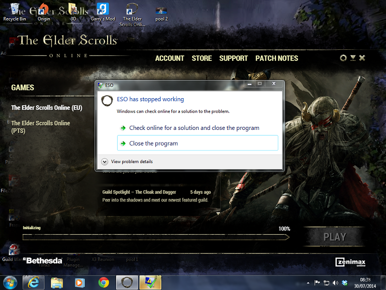
Task: Open The Elder Scrolls Online desktop shortcut
Action: pos(132,14)
